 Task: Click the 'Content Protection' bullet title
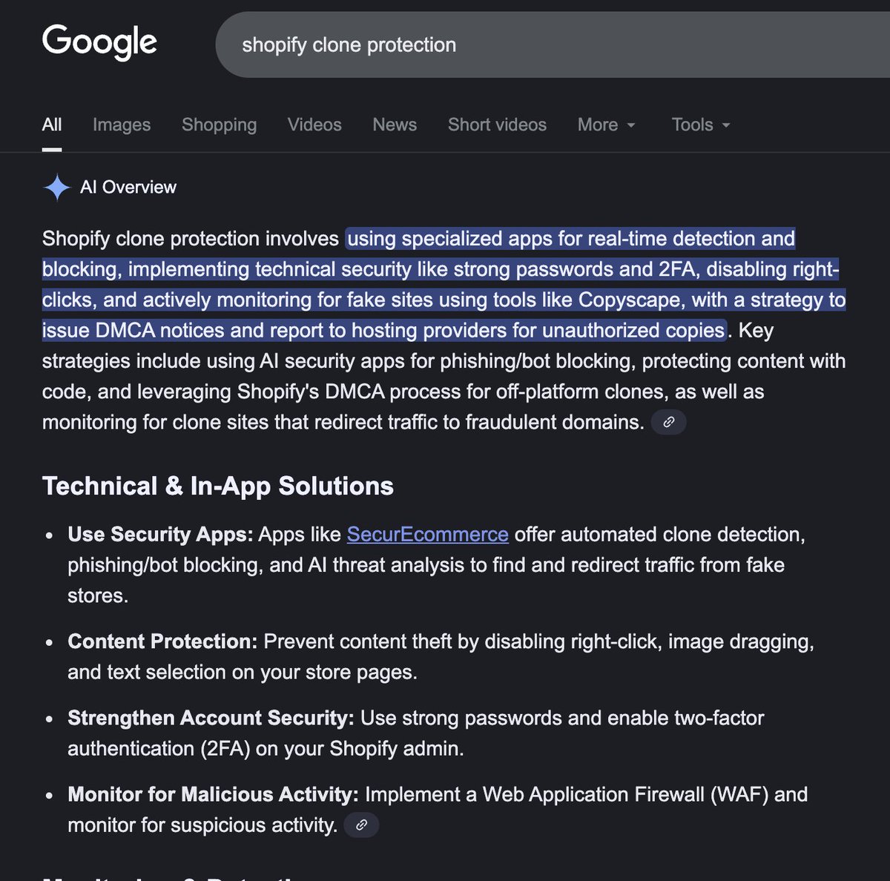coord(162,641)
